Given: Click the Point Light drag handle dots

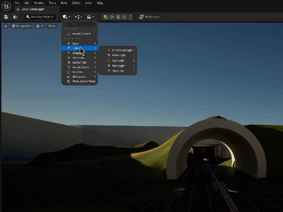Looking at the screenshot, I should tap(134, 55).
